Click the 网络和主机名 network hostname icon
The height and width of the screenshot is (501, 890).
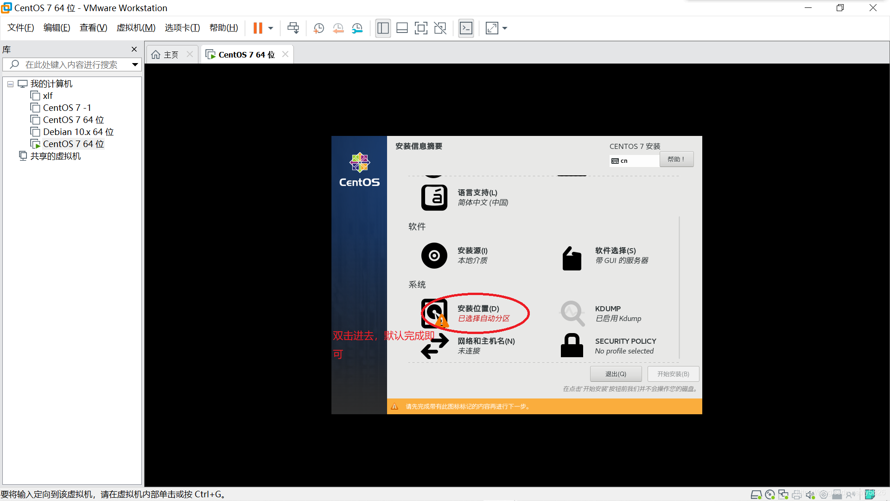tap(435, 346)
